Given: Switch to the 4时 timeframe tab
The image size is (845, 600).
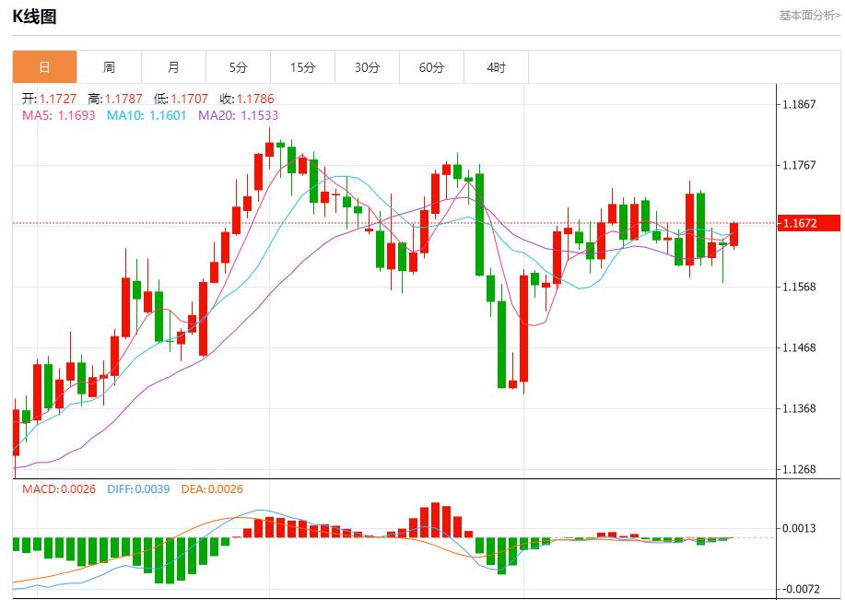Looking at the screenshot, I should click(x=496, y=67).
